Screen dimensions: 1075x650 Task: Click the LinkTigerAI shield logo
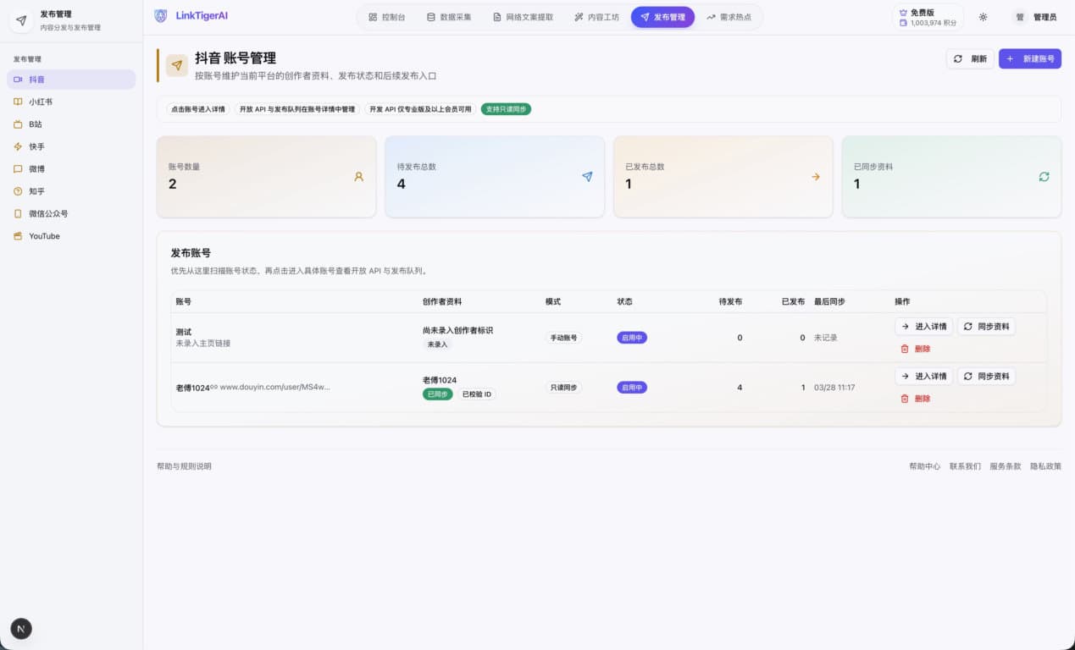coord(161,16)
